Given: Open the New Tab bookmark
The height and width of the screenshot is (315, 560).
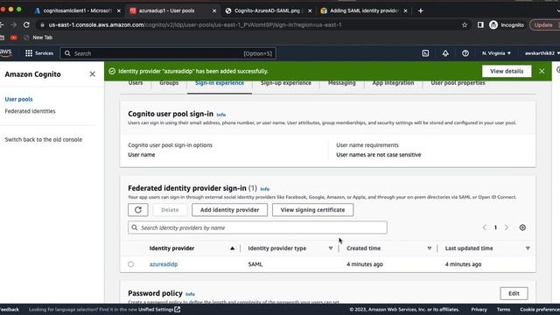Looking at the screenshot, I should [x=38, y=37].
